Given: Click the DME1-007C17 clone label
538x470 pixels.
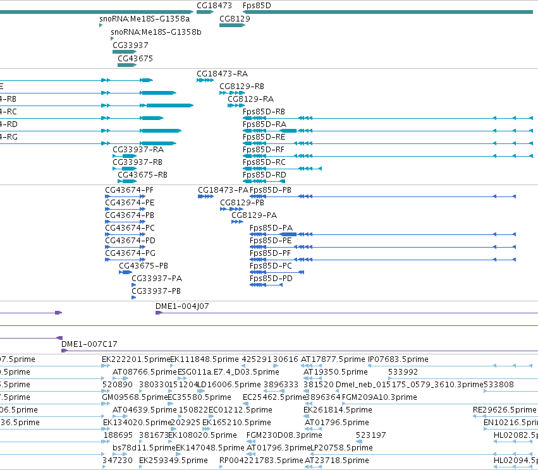Looking at the screenshot, I should tap(89, 344).
